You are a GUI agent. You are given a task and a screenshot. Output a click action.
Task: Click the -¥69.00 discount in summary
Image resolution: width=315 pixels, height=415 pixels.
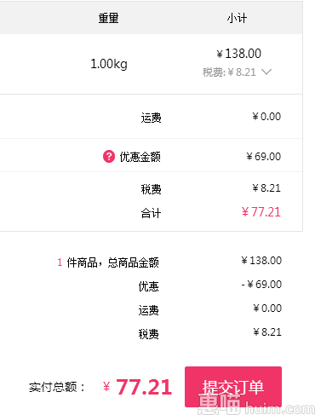click(261, 285)
